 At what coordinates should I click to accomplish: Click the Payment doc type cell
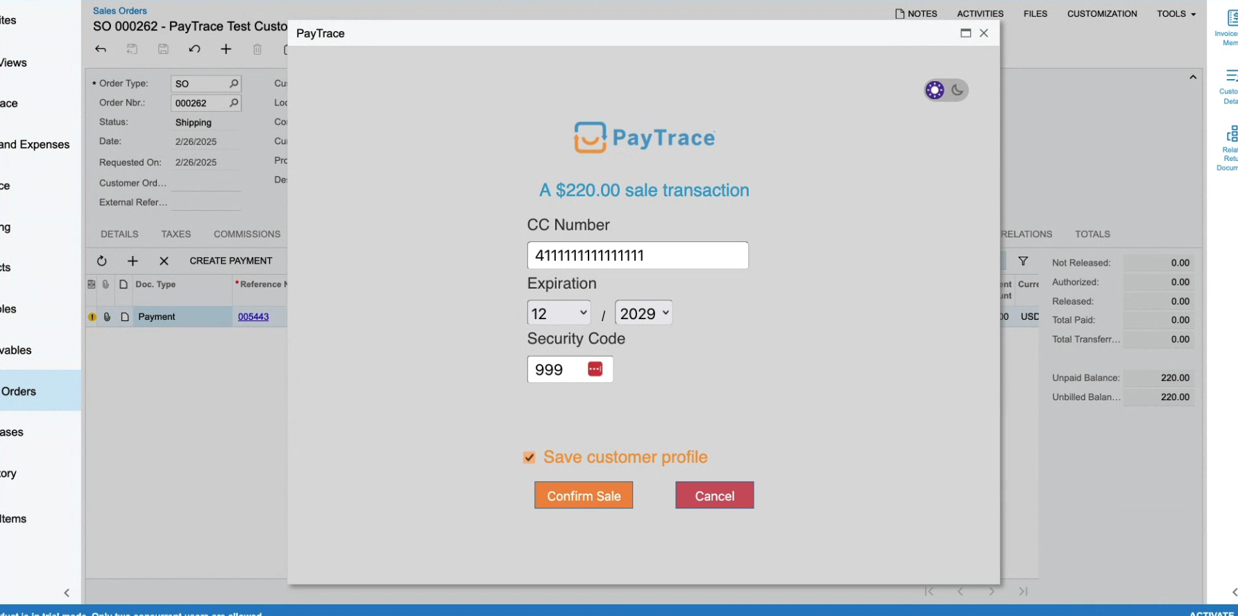point(183,317)
